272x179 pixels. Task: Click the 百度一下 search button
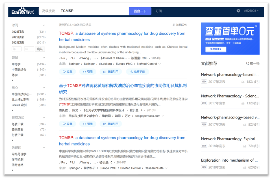(140, 11)
